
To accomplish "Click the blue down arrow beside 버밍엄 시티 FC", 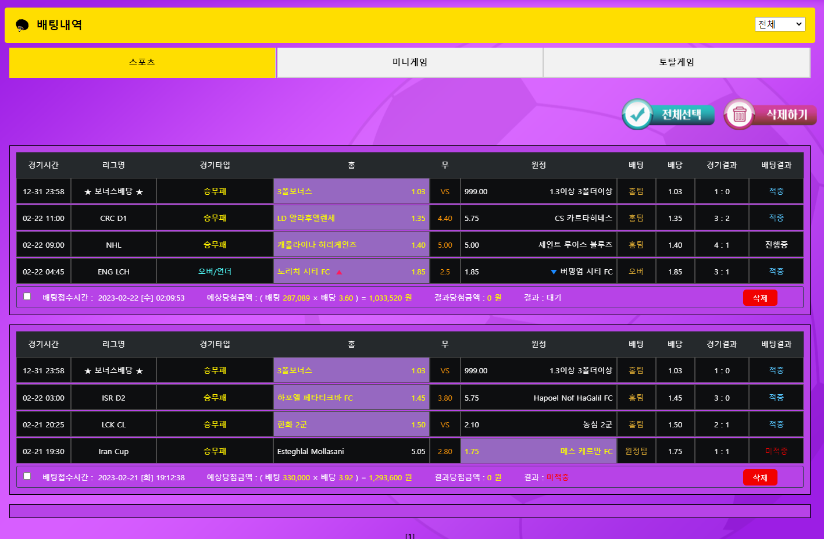I will (553, 272).
